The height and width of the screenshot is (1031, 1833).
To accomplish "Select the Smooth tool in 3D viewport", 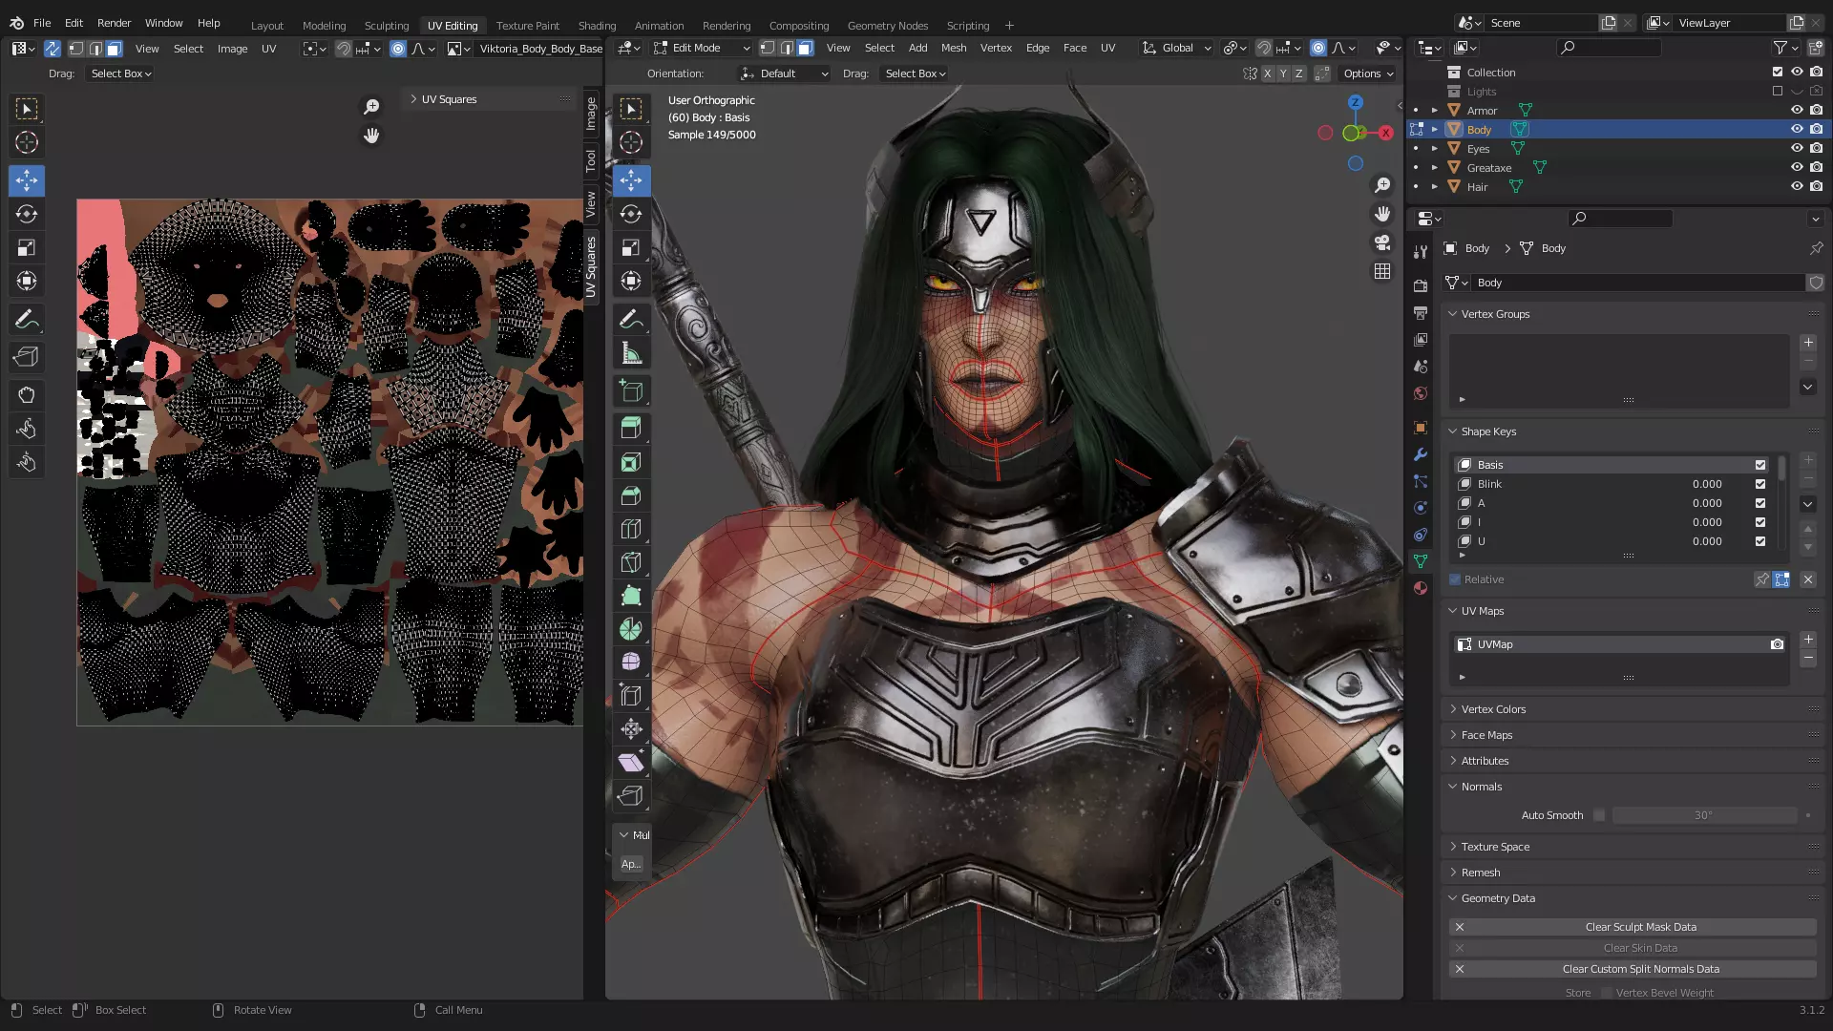I will click(631, 662).
